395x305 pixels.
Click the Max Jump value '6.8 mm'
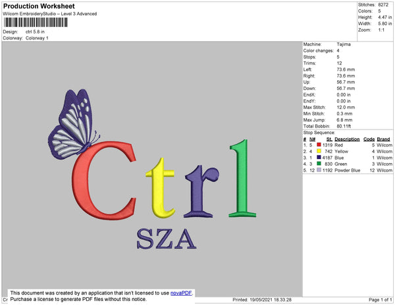(344, 120)
